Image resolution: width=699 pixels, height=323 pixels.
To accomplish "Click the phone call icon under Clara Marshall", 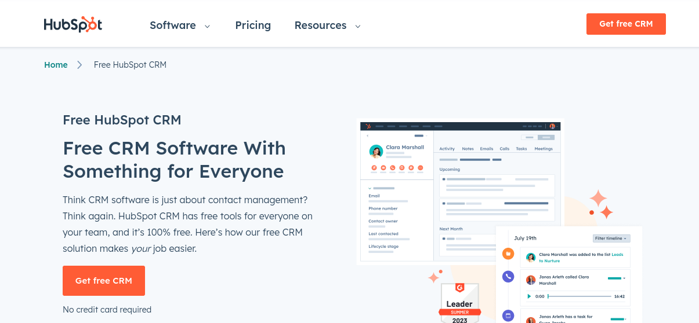I will (393, 167).
